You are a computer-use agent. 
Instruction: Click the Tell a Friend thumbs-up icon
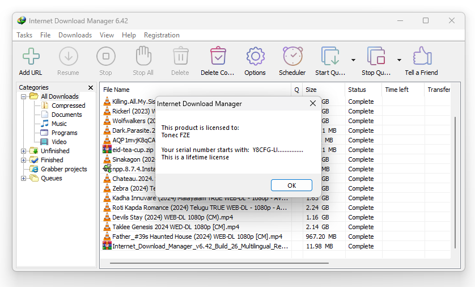[x=422, y=56]
